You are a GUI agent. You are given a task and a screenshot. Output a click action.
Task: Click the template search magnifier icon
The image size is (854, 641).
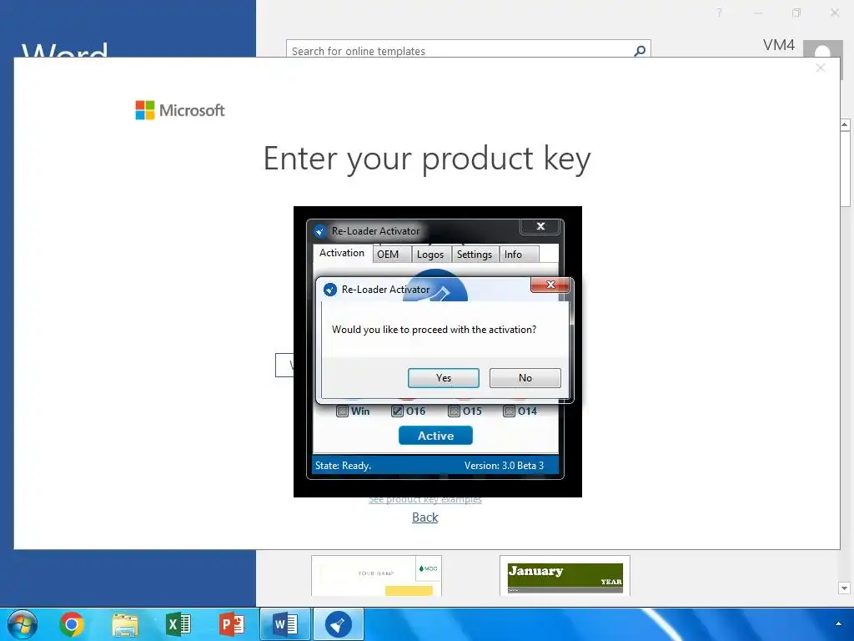tap(640, 51)
